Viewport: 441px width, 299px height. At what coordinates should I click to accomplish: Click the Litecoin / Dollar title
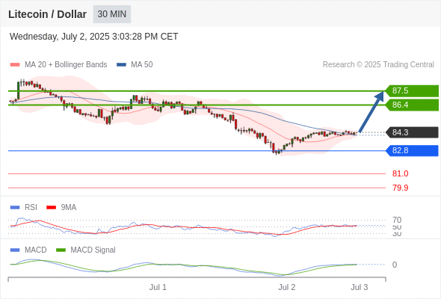click(47, 14)
